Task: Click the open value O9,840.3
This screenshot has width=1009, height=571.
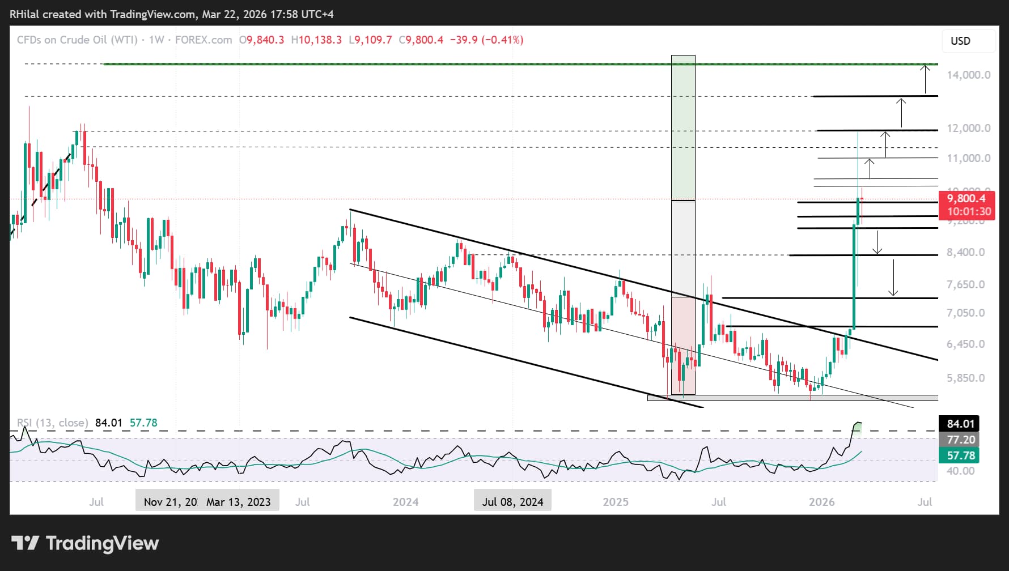Action: pyautogui.click(x=261, y=40)
